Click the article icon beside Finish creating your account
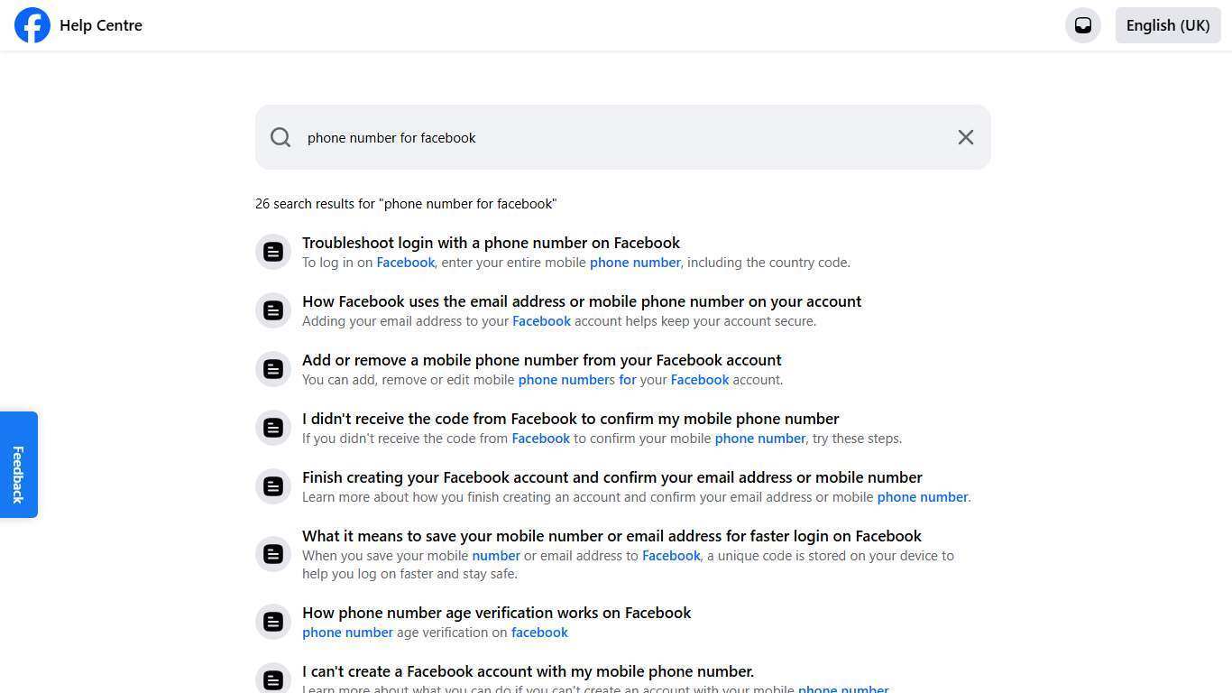 tap(273, 486)
